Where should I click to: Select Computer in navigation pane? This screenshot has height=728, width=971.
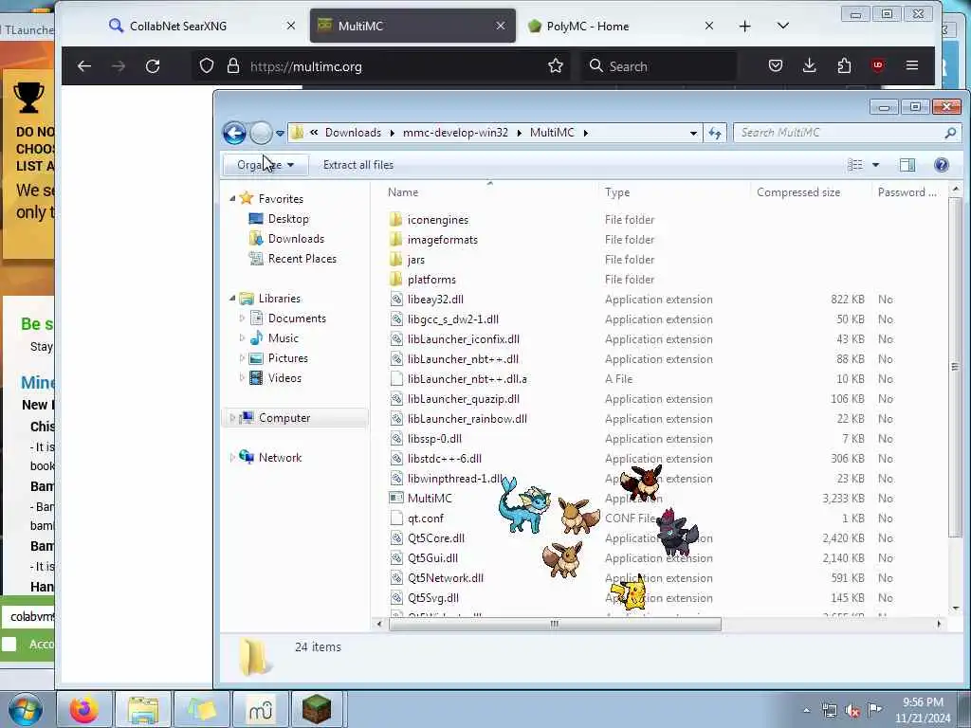point(295,418)
